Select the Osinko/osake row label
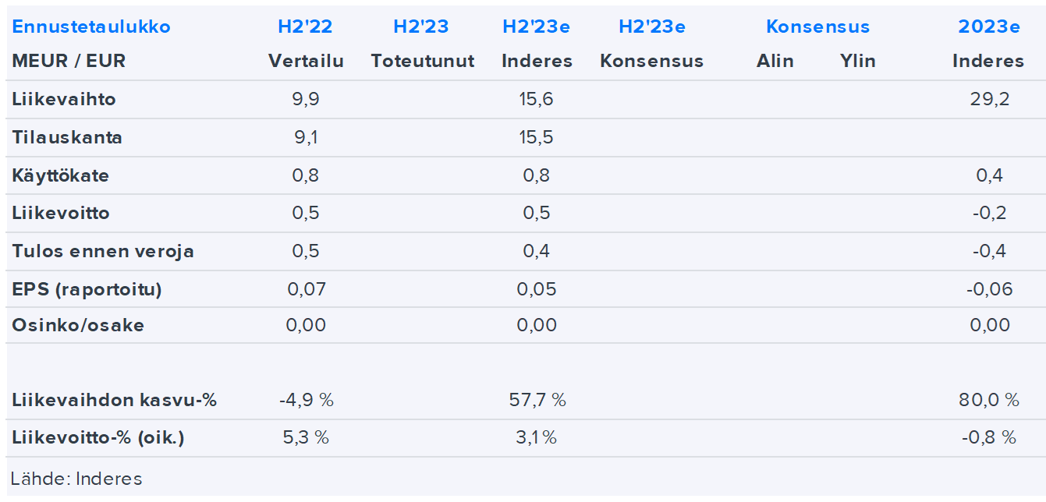Screen dimensions: 1046x502 [78, 325]
